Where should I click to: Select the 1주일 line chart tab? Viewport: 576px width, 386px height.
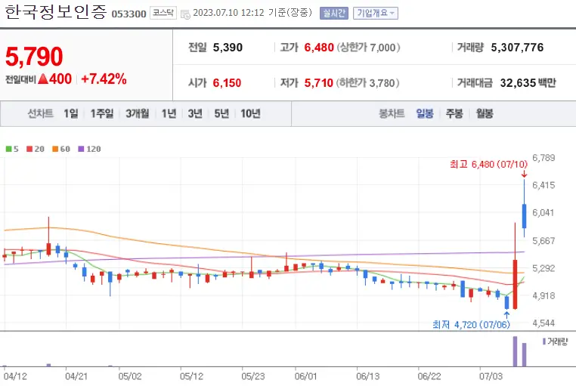[x=102, y=114]
